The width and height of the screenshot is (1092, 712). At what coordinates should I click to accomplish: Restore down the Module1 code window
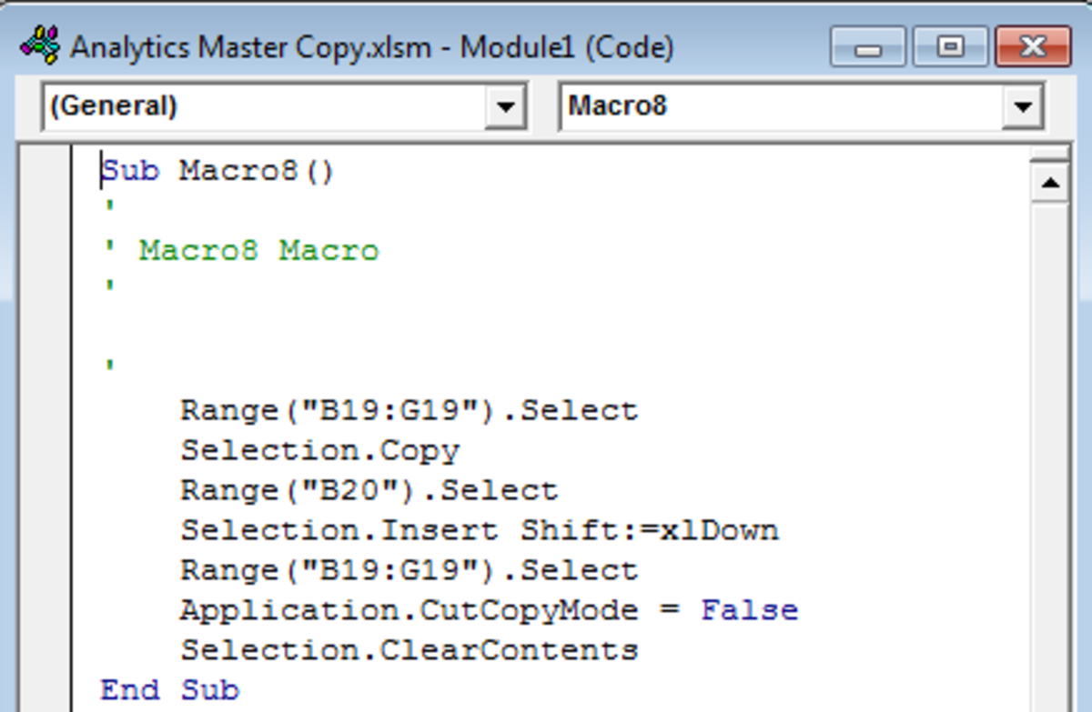coord(951,45)
